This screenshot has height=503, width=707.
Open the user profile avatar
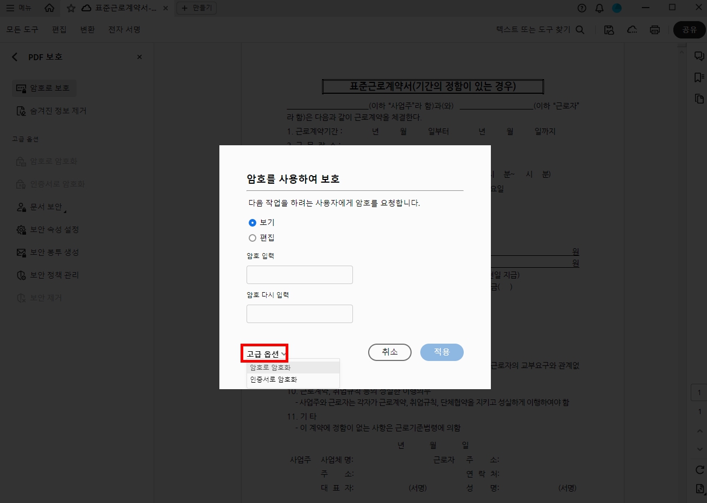pyautogui.click(x=617, y=8)
